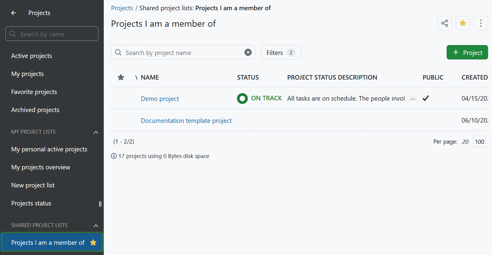Click the green + Project button

click(x=467, y=53)
